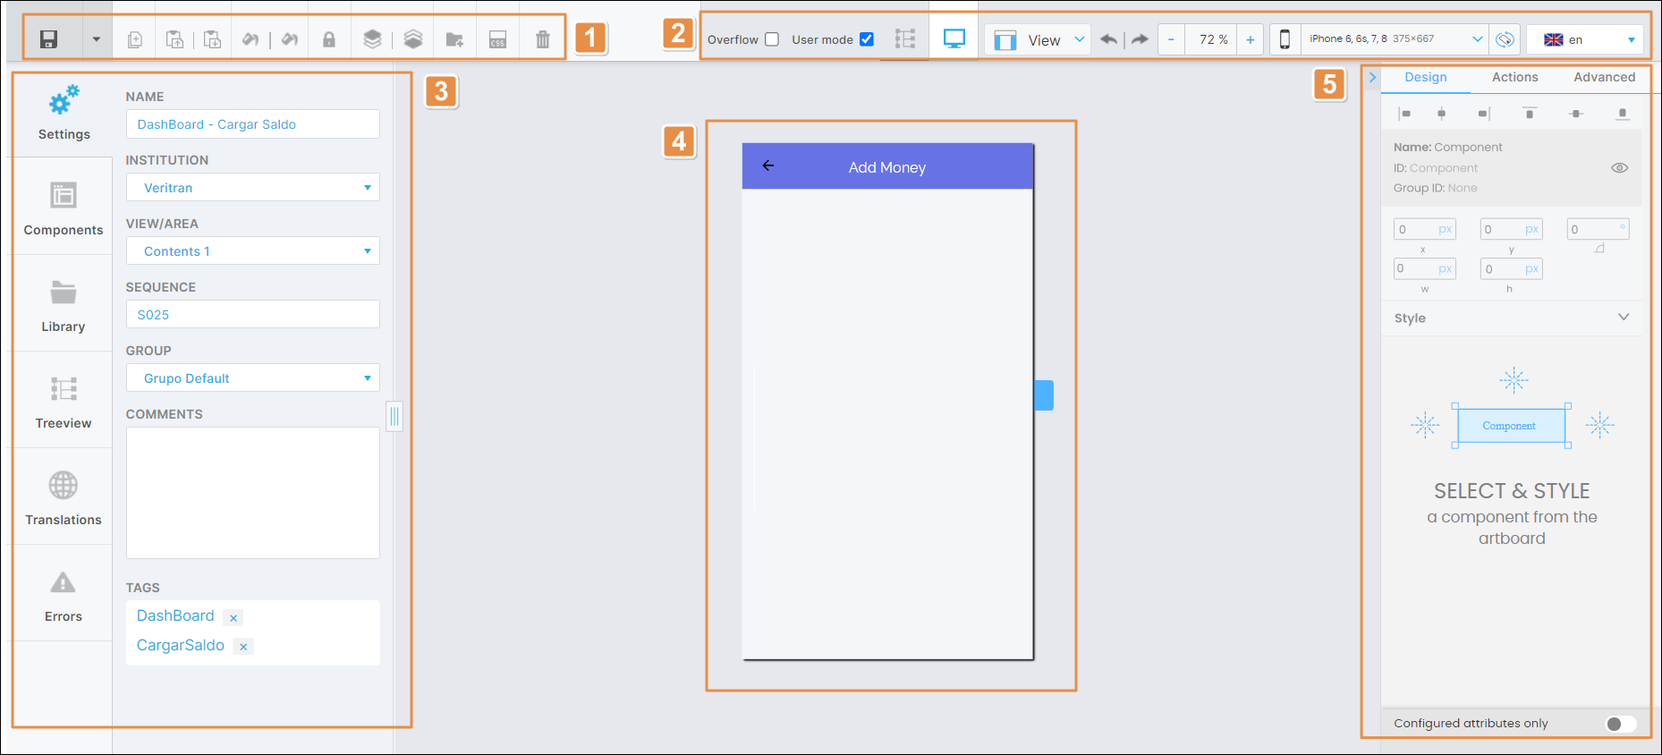Remove the DashBoard tag
Viewport: 1662px width, 755px height.
click(x=233, y=618)
